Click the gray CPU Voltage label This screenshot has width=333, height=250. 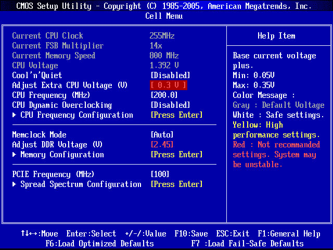click(x=35, y=66)
